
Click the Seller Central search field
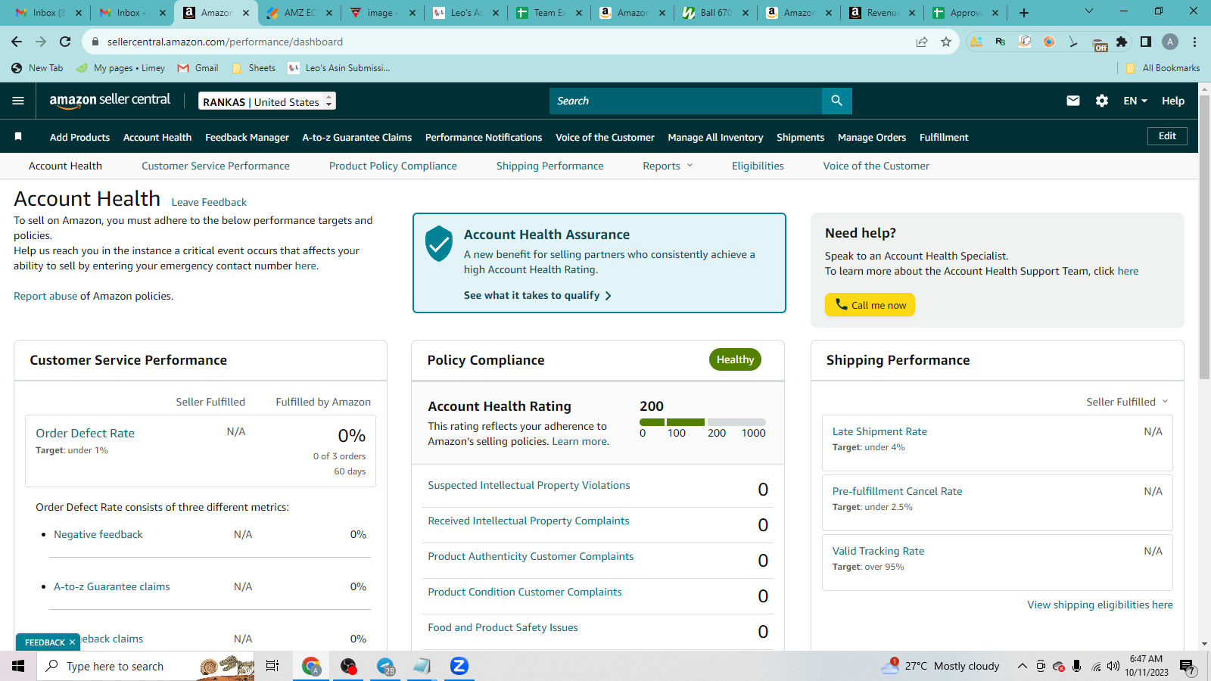(686, 101)
